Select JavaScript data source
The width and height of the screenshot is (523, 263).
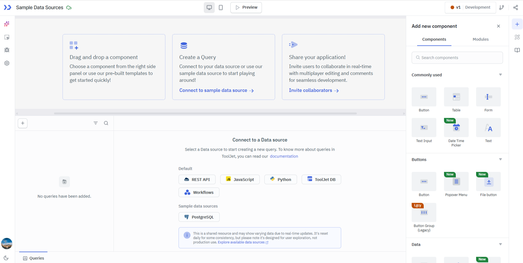coord(240,179)
